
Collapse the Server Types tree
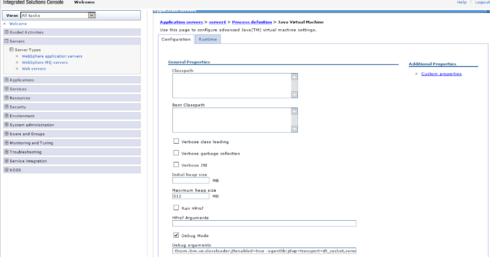coord(11,49)
